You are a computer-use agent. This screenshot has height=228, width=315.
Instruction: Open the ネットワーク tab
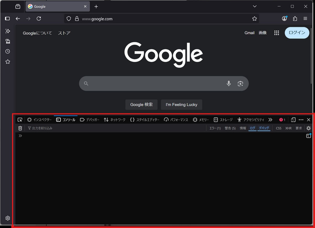[x=115, y=120]
